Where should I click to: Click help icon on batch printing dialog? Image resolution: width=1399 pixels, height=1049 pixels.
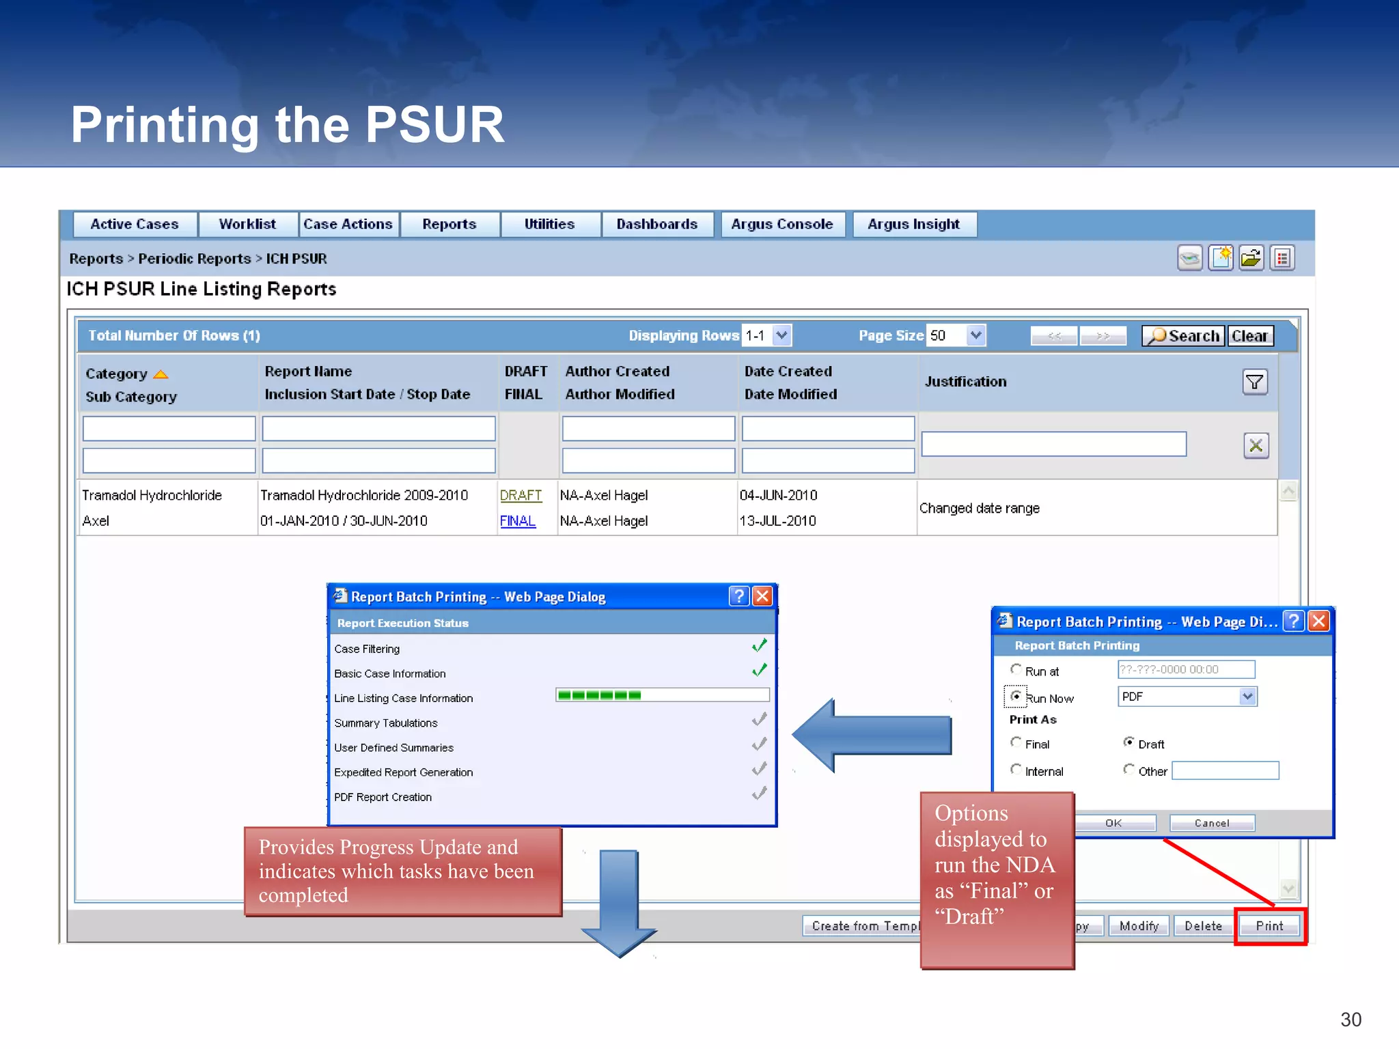coord(1293,621)
